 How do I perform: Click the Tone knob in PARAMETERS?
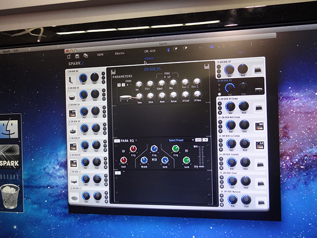[139, 96]
